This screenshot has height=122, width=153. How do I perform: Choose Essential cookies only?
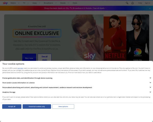pos(37,106)
